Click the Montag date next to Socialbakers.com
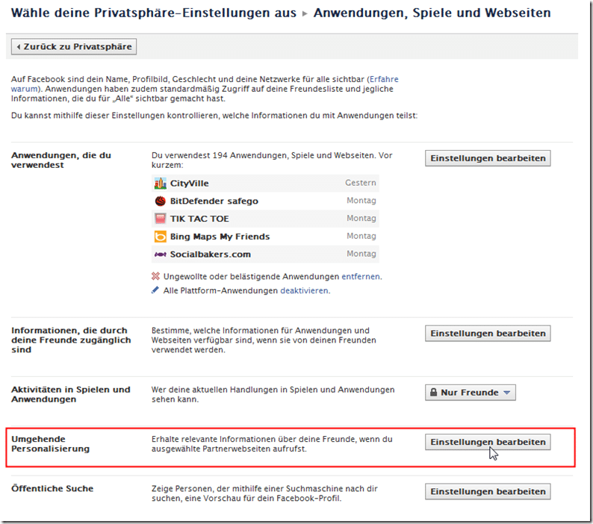 point(361,254)
